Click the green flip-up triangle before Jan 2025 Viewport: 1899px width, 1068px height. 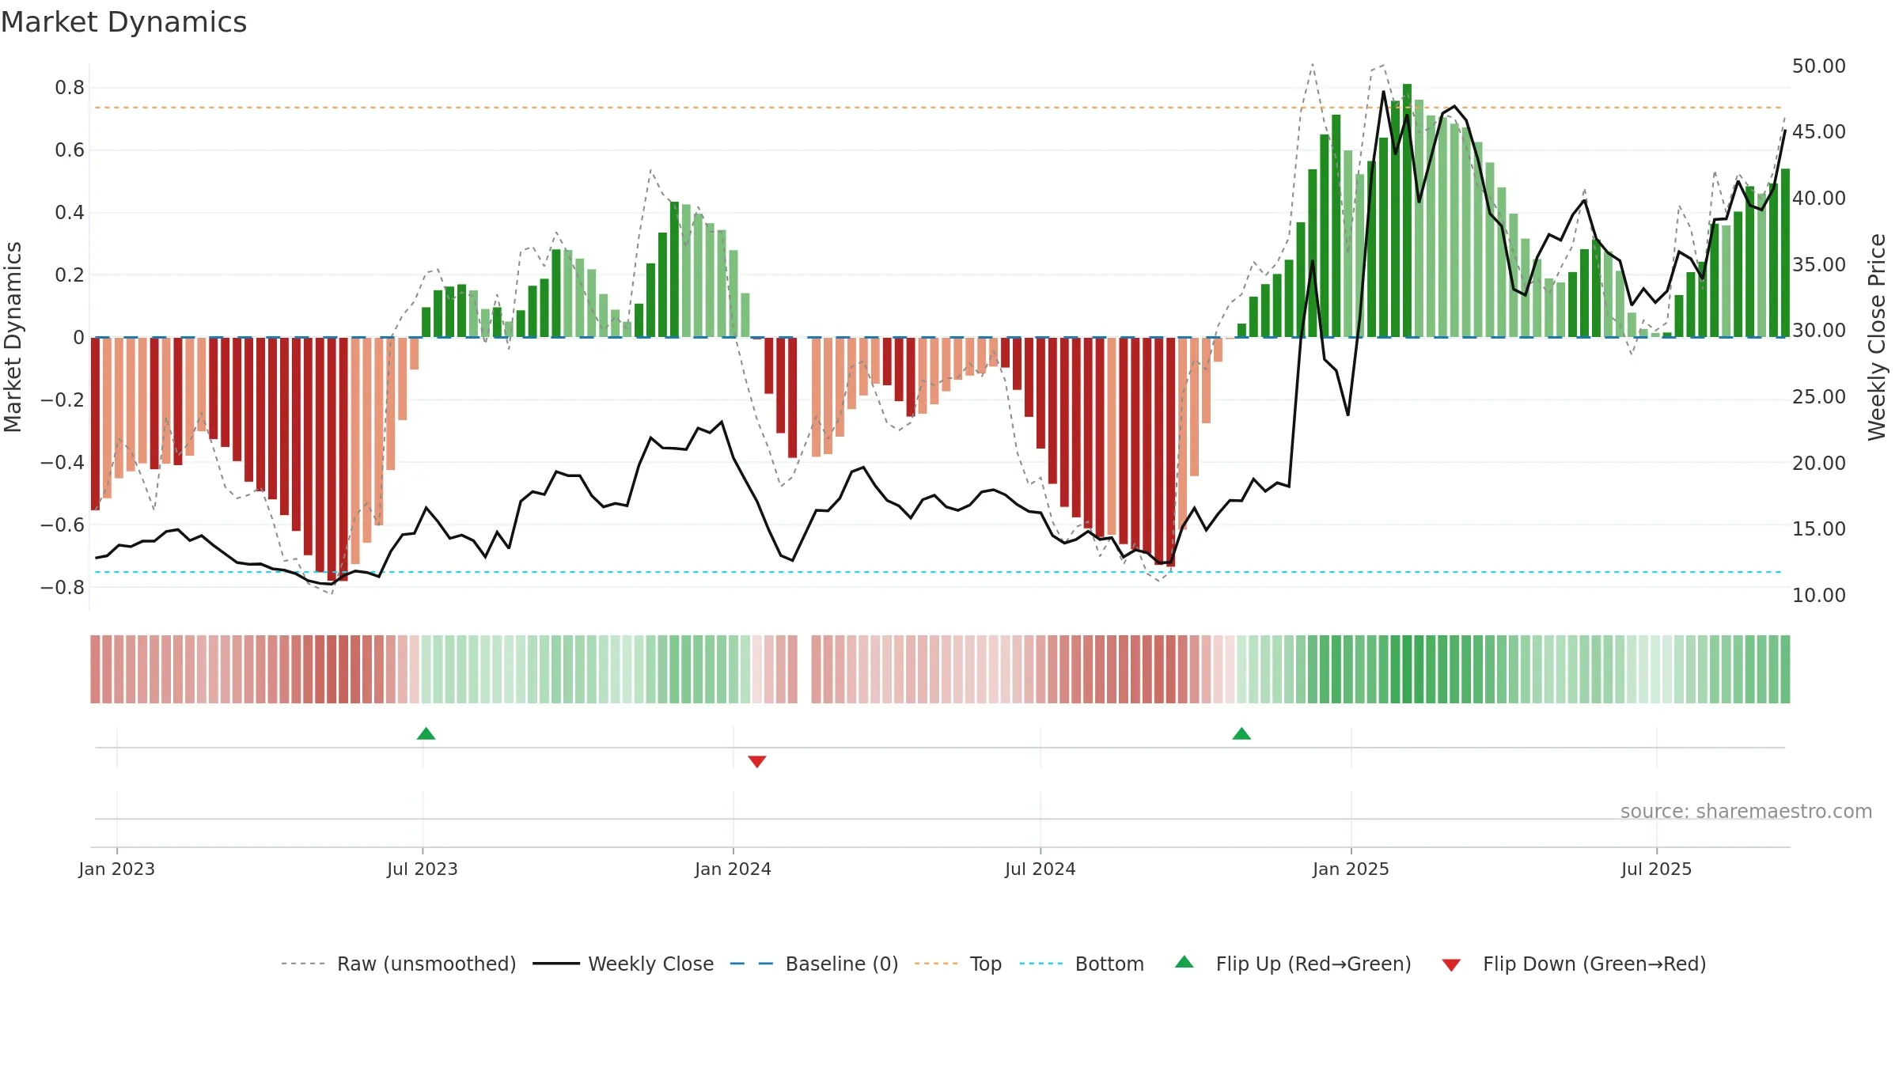click(x=1241, y=733)
